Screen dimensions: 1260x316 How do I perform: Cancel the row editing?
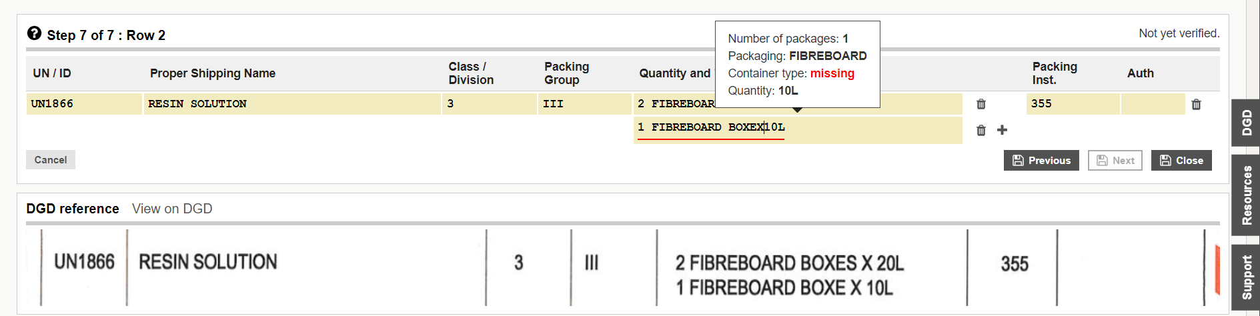click(x=51, y=159)
